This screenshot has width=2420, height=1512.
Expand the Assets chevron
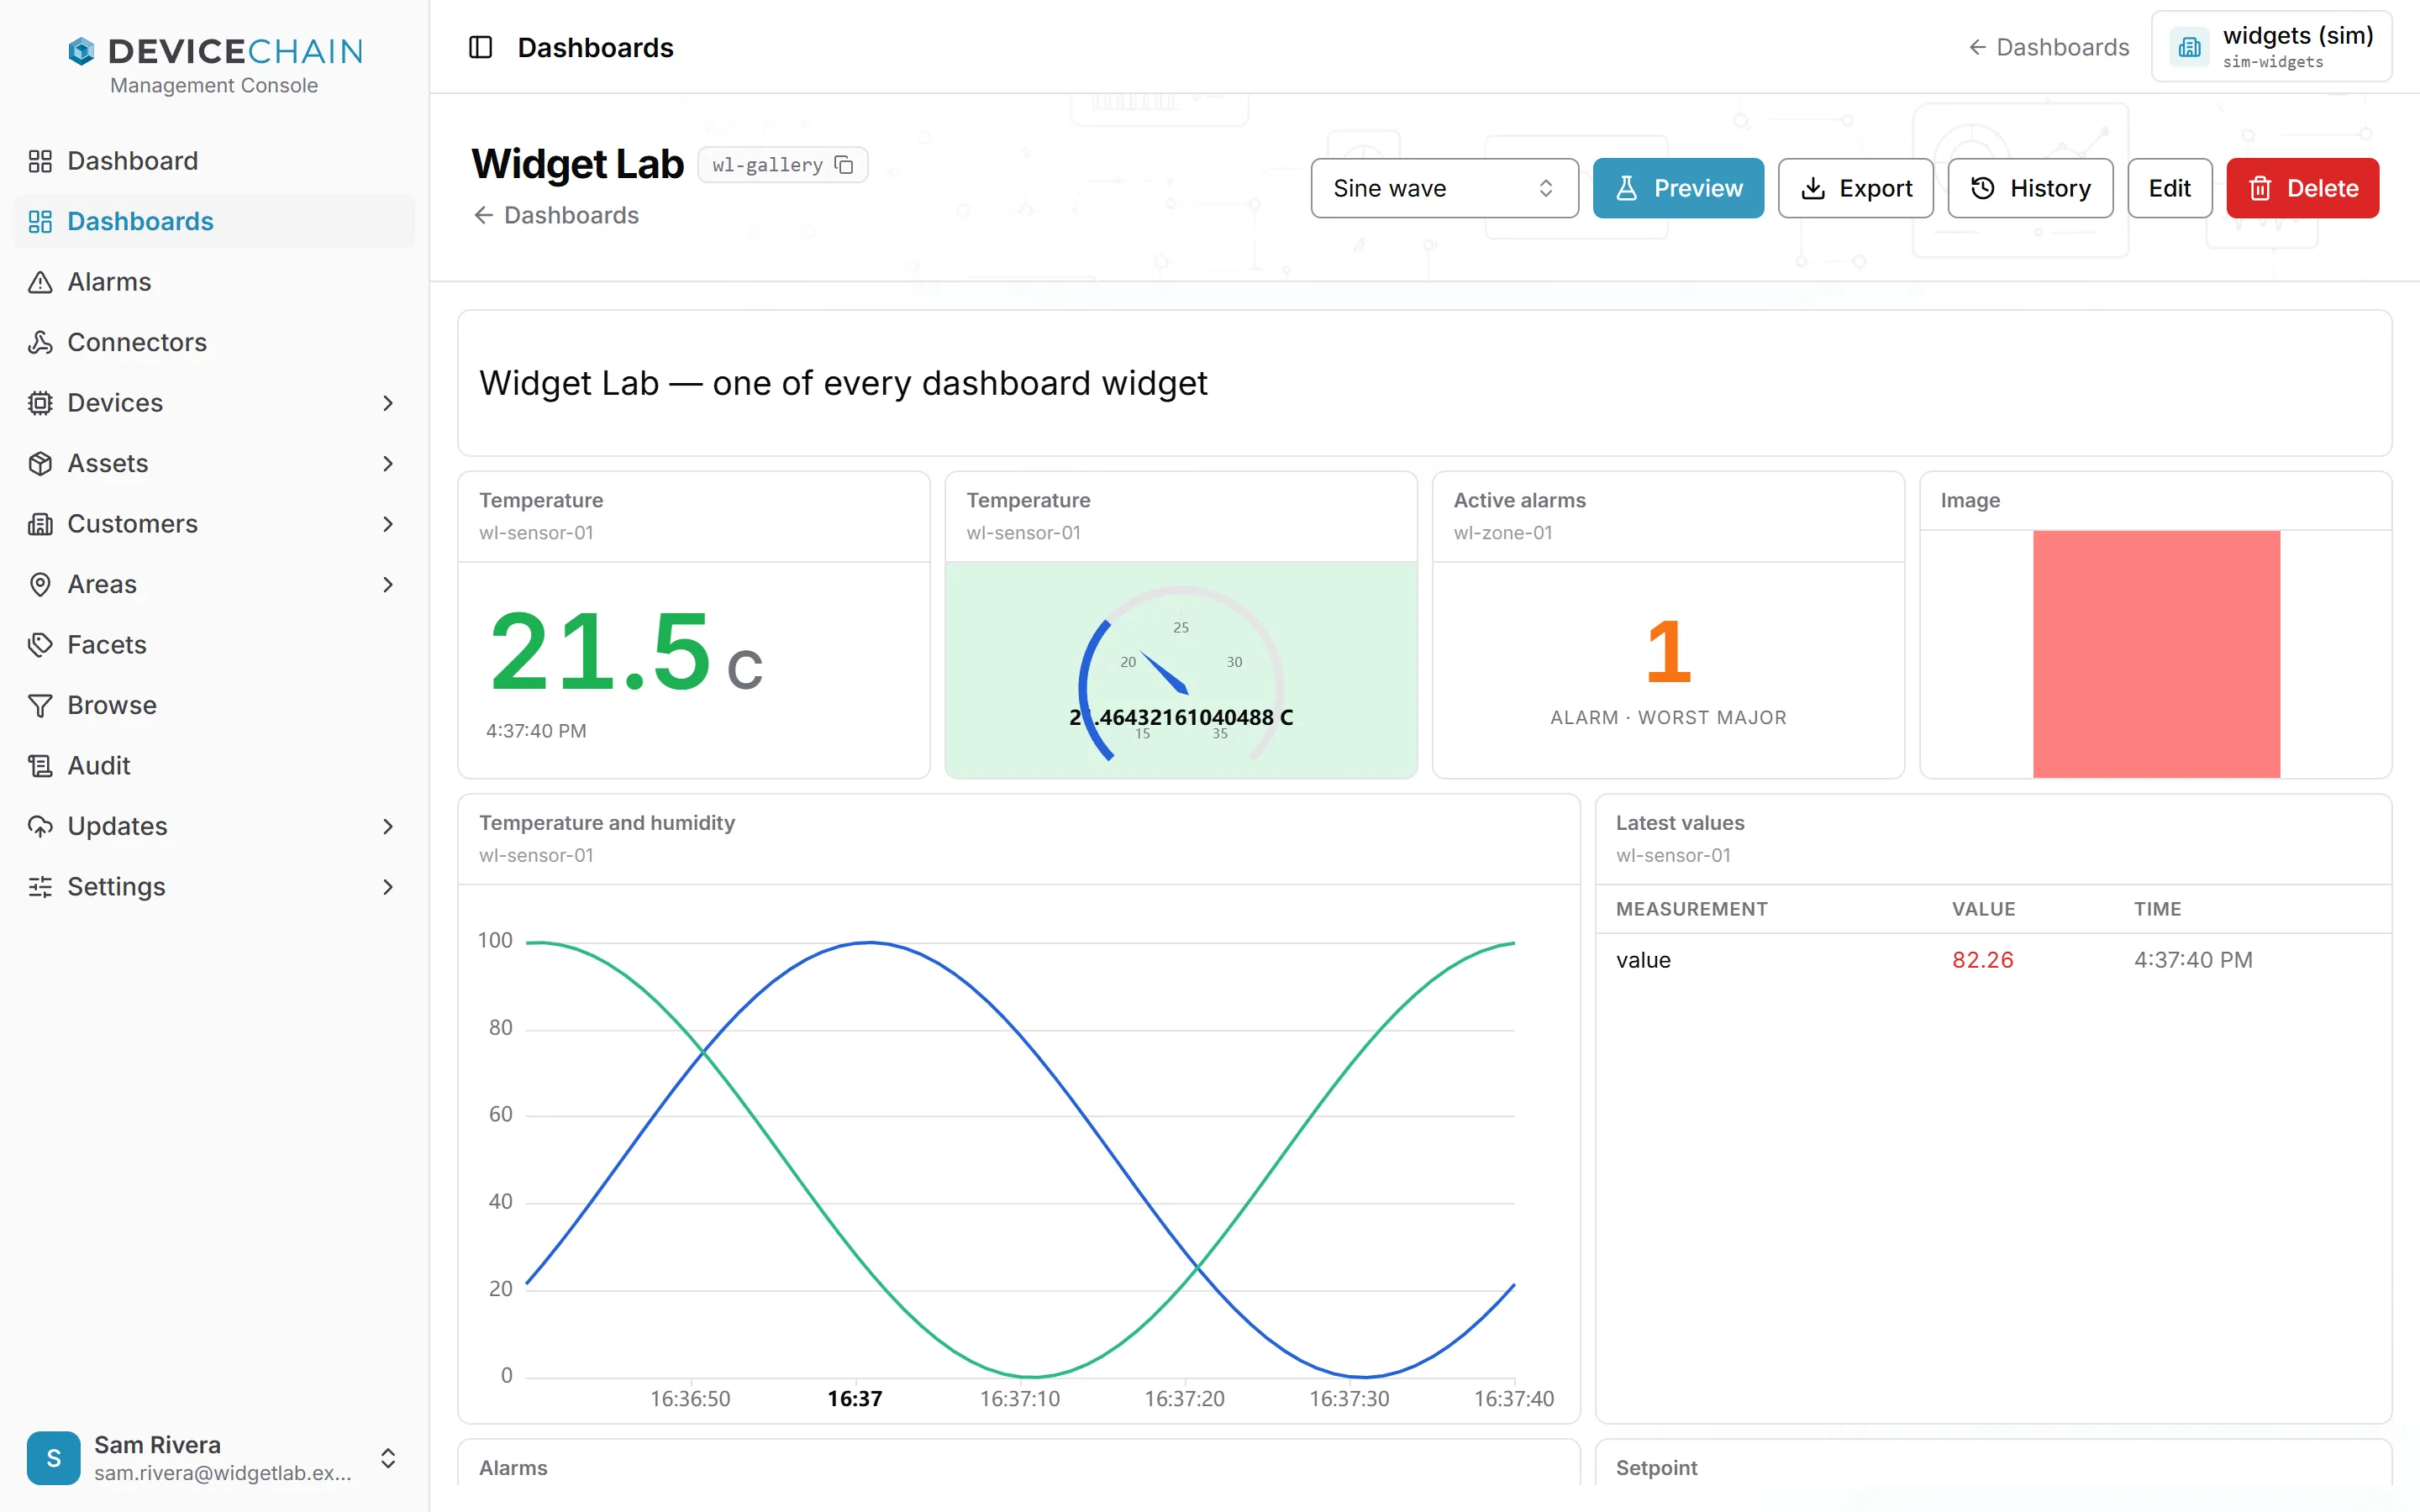(x=388, y=463)
